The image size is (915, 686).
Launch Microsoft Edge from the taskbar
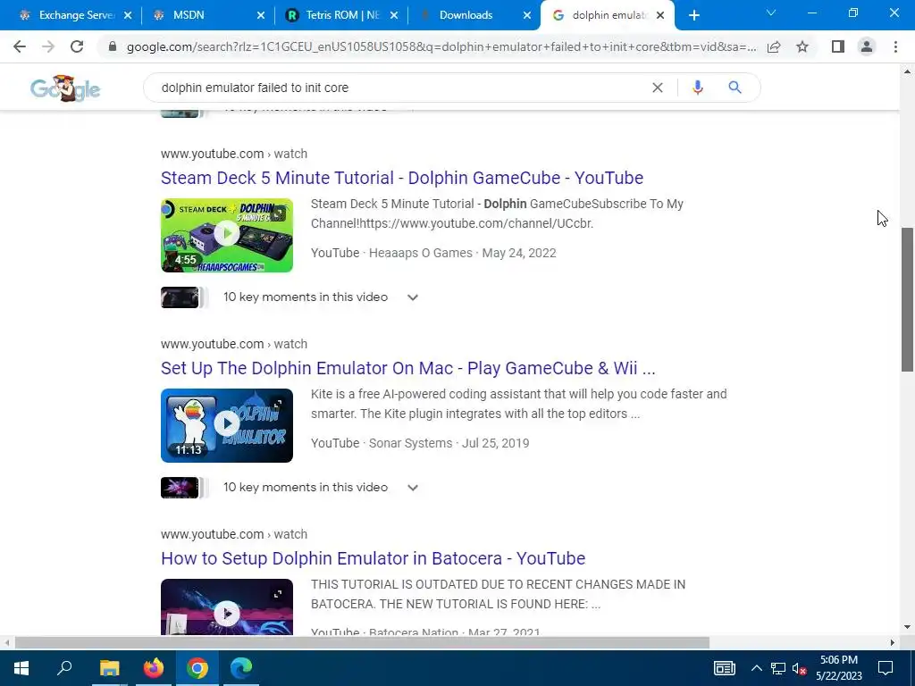(241, 668)
